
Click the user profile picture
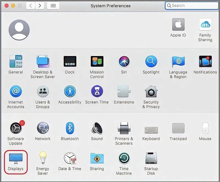[x=19, y=30]
